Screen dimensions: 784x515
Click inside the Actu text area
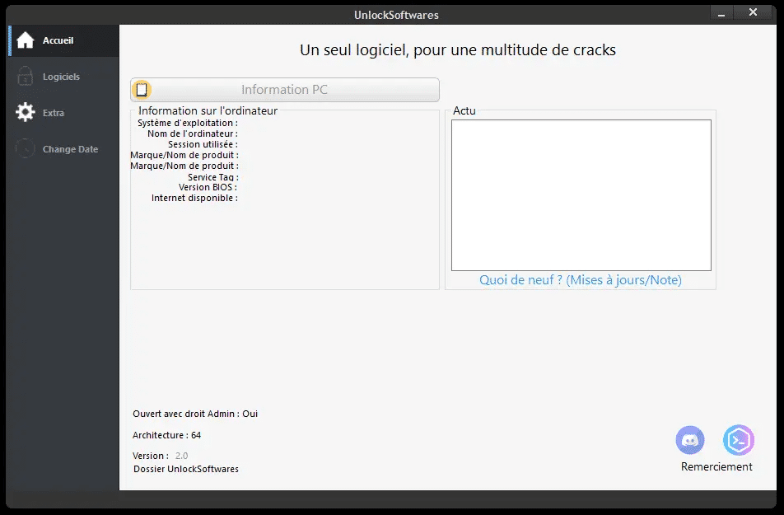click(x=580, y=194)
